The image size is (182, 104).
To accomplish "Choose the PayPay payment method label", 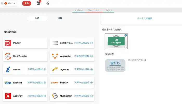I will [x=17, y=43].
